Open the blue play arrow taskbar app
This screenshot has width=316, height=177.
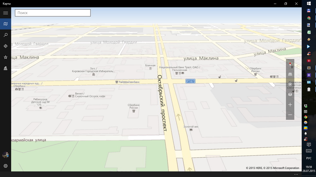(x=309, y=46)
